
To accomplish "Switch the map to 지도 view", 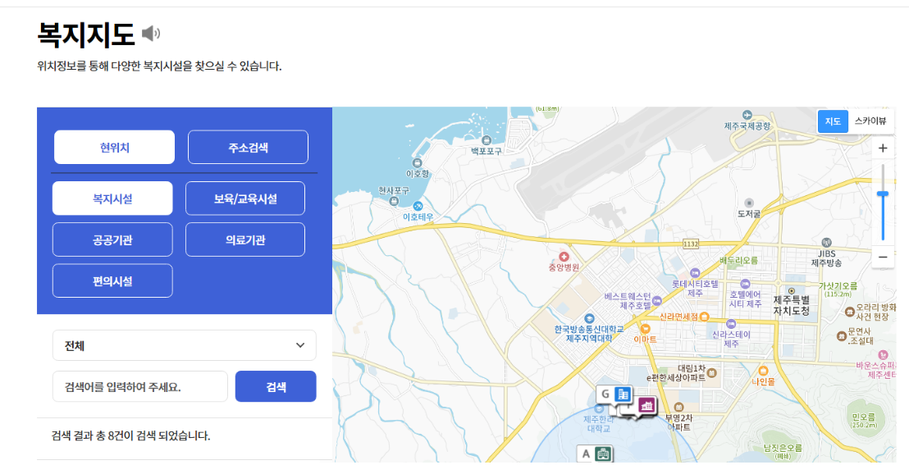I will point(833,121).
